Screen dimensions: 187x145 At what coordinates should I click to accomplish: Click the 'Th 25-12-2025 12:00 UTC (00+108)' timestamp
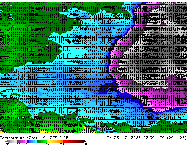coord(147,138)
